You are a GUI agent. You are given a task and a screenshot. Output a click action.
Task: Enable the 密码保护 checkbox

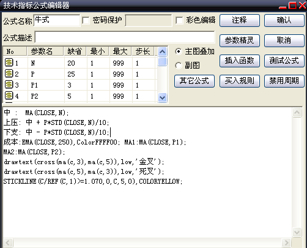(86, 20)
